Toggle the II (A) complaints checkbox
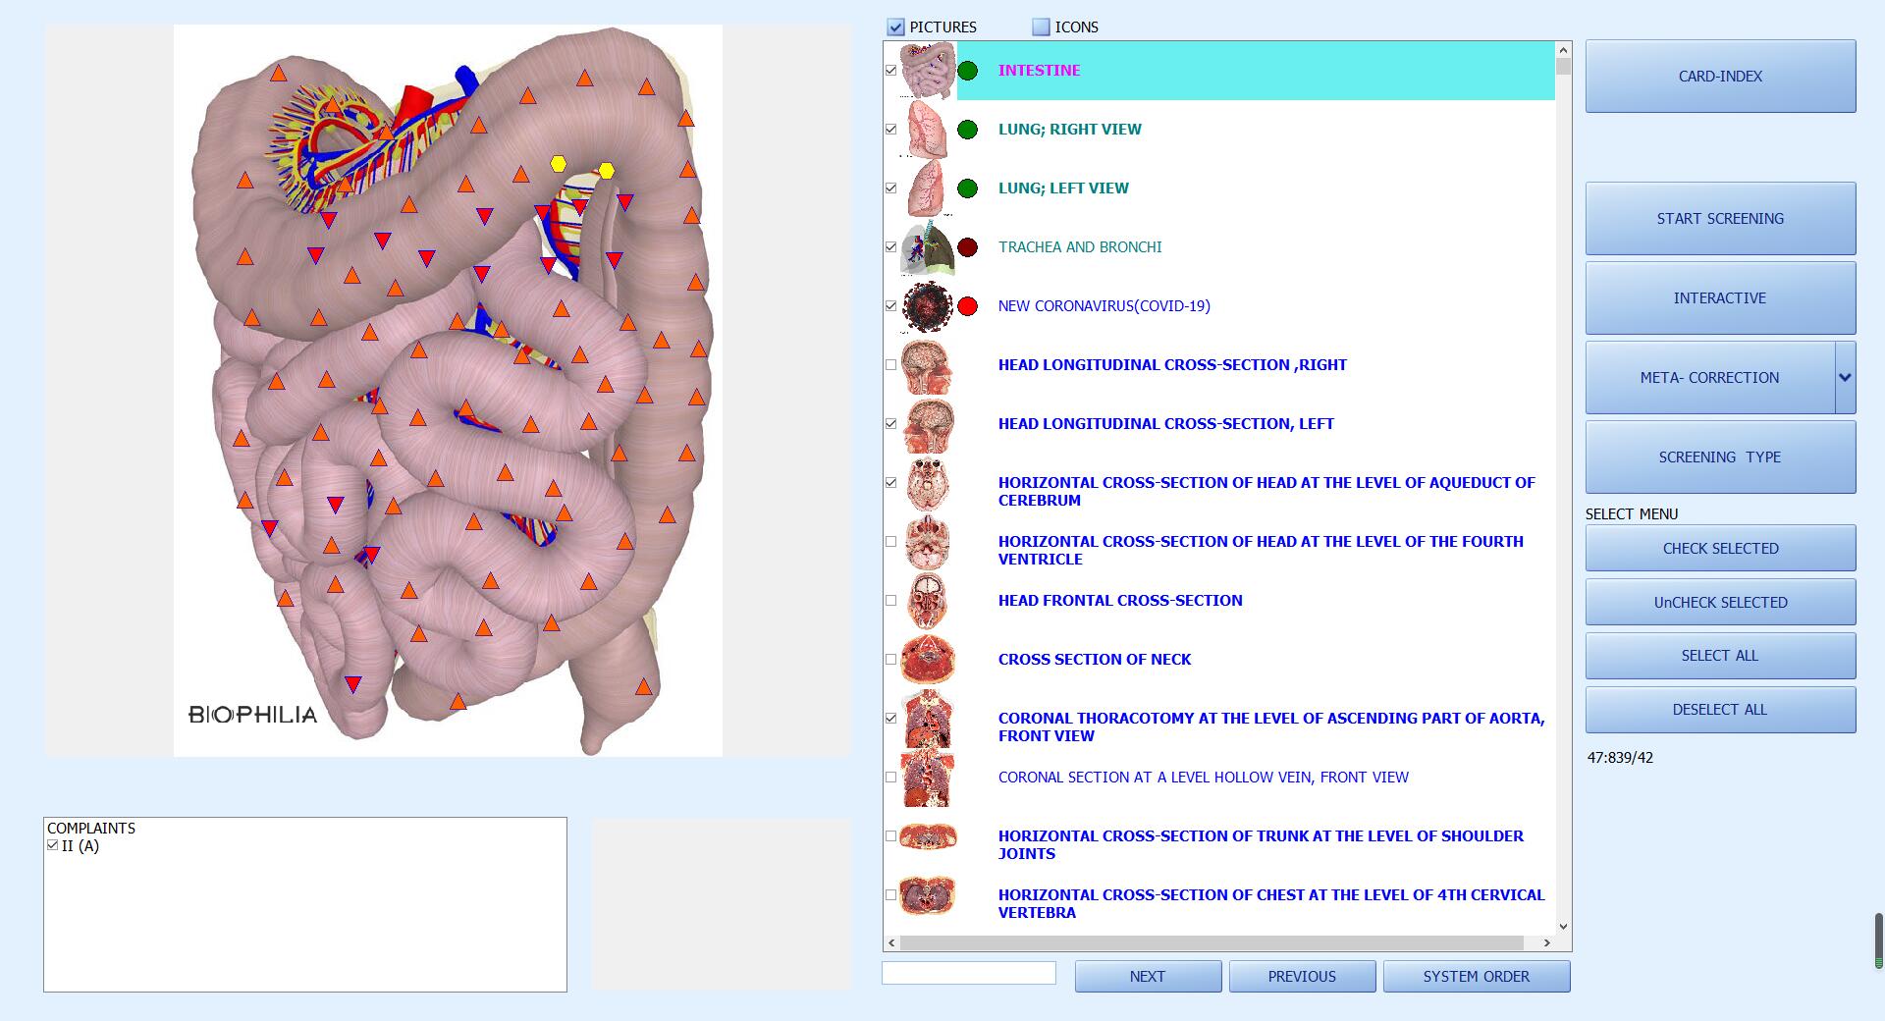This screenshot has height=1021, width=1885. tap(53, 845)
